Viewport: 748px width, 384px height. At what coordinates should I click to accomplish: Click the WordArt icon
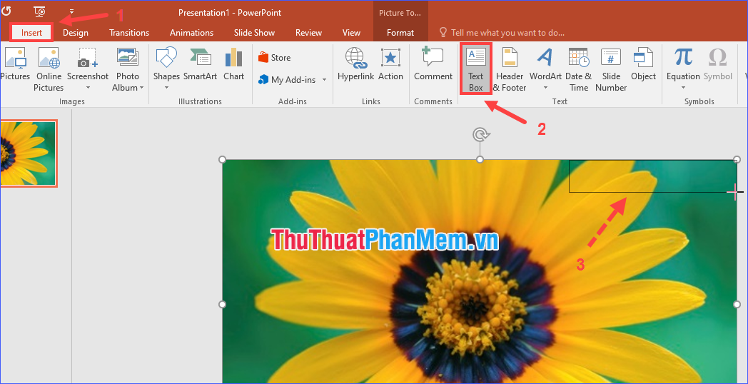pyautogui.click(x=545, y=58)
